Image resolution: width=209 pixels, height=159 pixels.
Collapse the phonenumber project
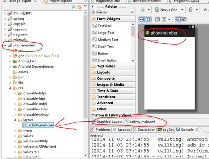coord(5,45)
